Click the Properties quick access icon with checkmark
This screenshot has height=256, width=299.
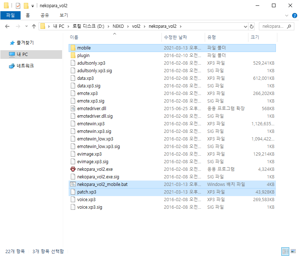(18, 6)
